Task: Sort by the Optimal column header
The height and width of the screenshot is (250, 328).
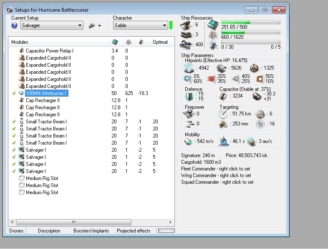Action: click(x=160, y=42)
